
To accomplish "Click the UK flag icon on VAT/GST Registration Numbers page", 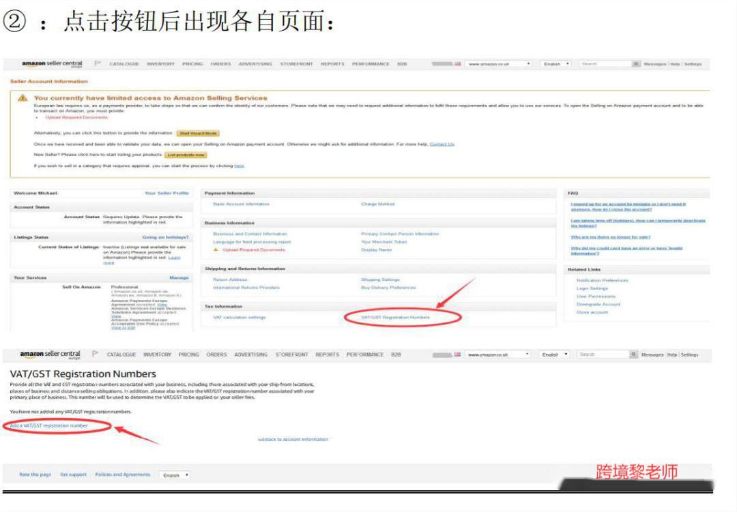I will coord(457,355).
